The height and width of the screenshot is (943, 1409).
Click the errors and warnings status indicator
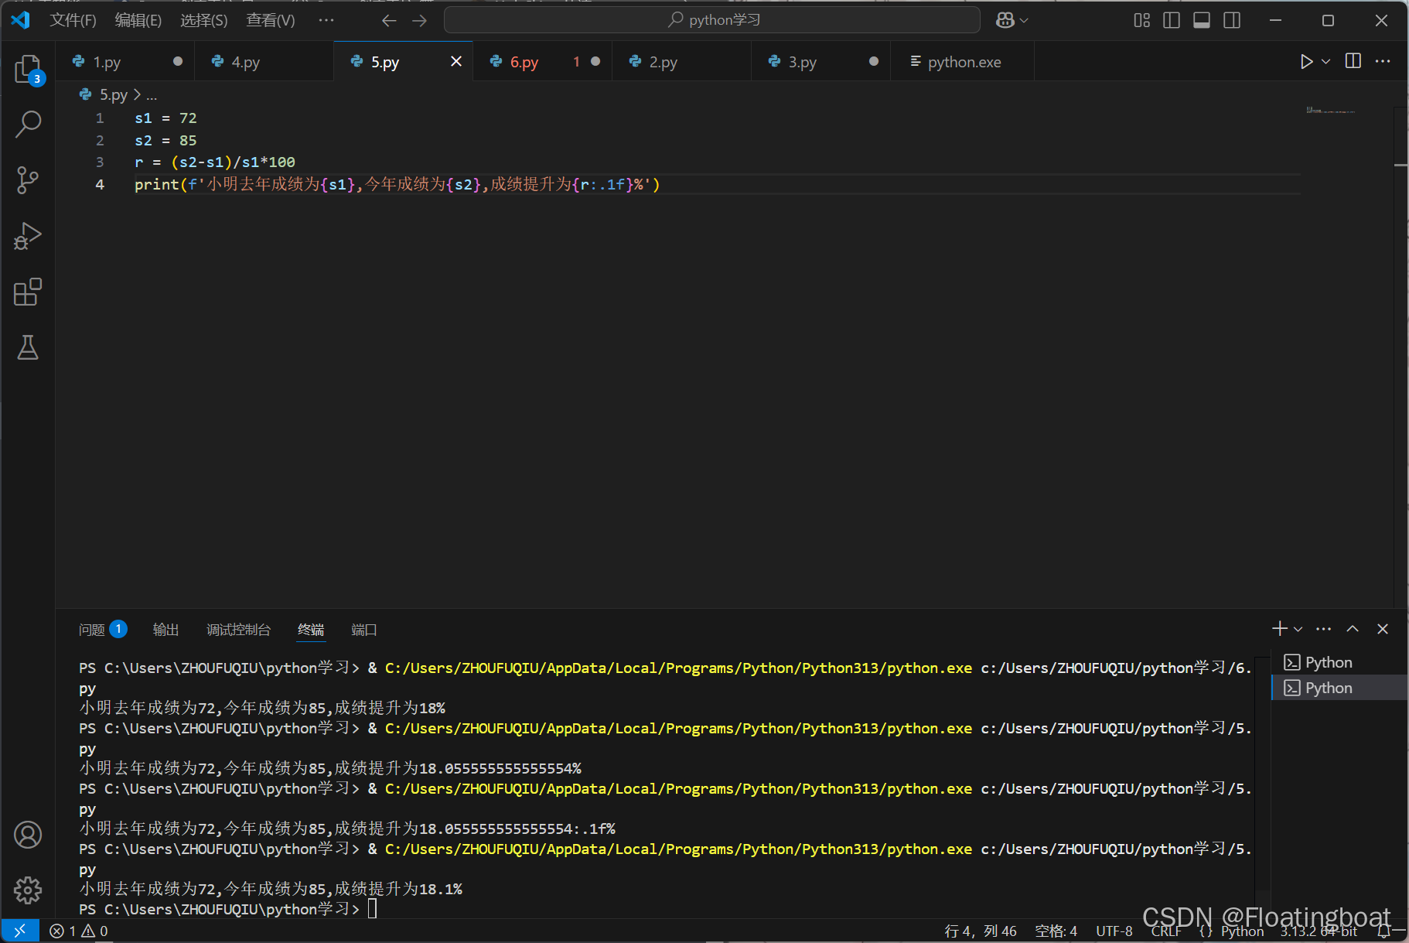[79, 931]
